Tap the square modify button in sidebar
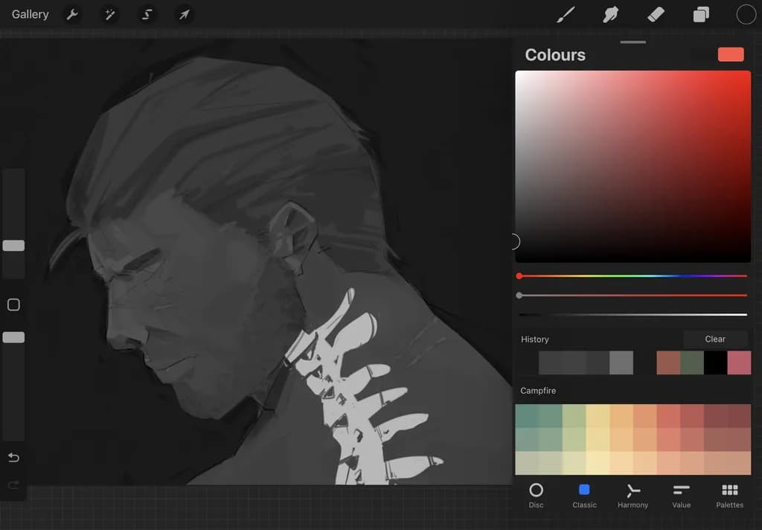This screenshot has width=762, height=530. (x=13, y=305)
